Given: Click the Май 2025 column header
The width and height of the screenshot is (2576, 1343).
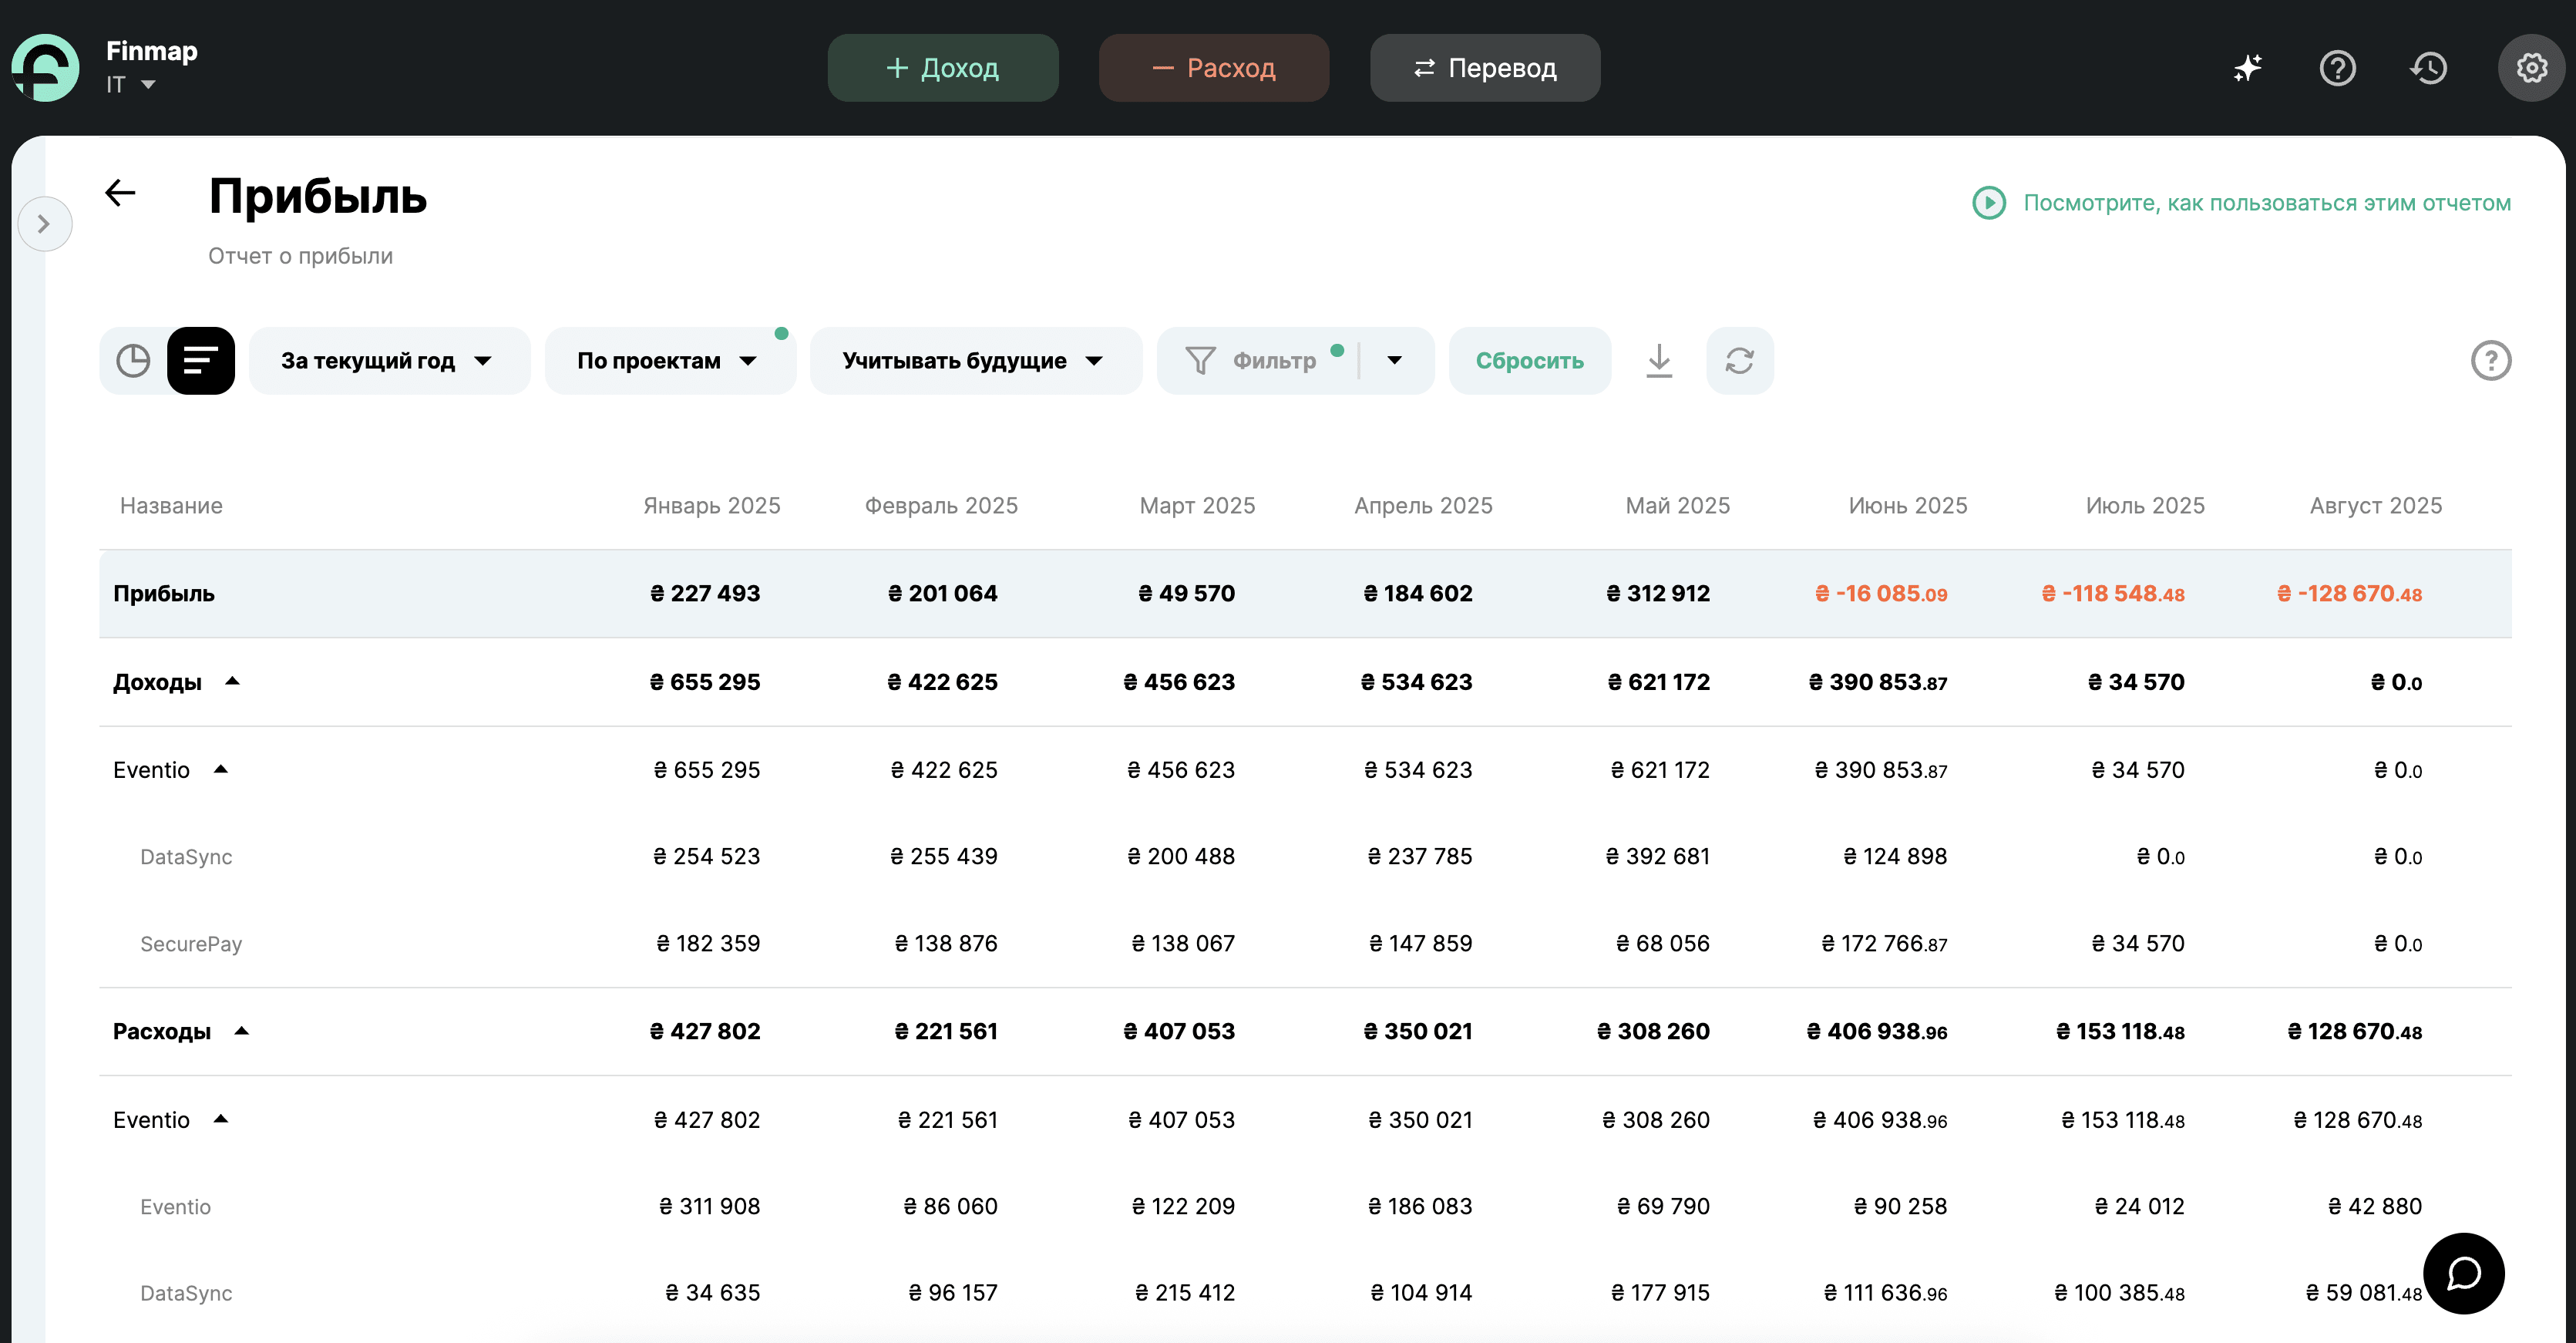Looking at the screenshot, I should [1677, 505].
